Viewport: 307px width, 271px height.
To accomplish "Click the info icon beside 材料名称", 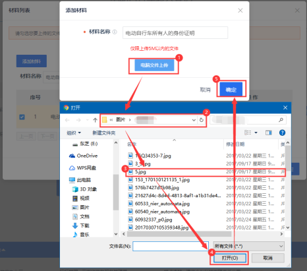I will (x=115, y=32).
